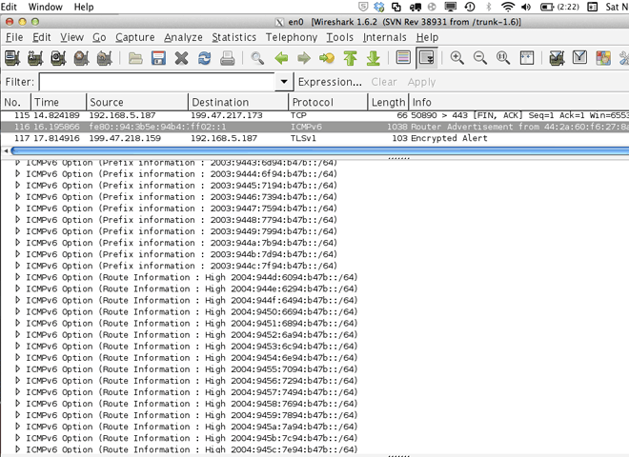Screen dimensions: 629x457
Task: Reset zoom to normal size icon
Action: click(503, 58)
